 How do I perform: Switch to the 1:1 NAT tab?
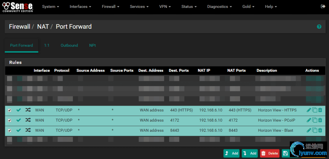[47, 45]
